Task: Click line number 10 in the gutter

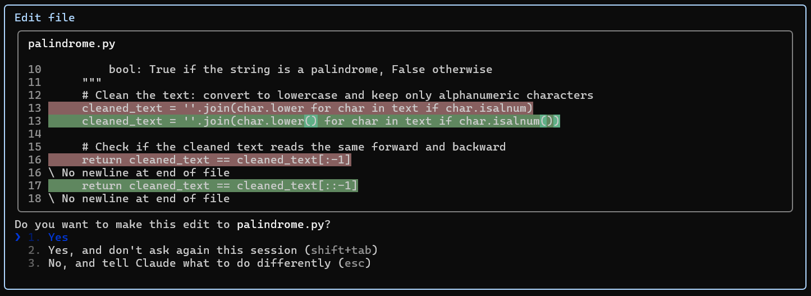Action: click(x=34, y=70)
